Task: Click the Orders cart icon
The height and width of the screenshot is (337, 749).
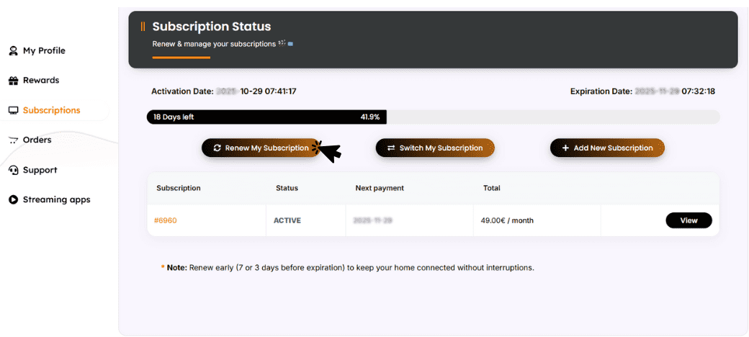Action: pos(13,140)
